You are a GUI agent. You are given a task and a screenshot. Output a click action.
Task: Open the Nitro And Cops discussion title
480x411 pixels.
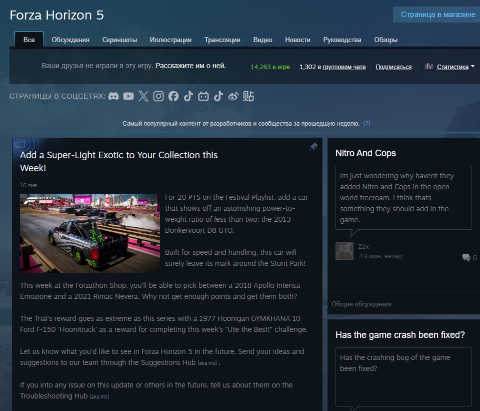(365, 153)
